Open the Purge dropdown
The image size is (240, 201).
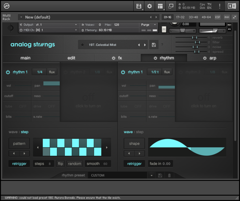pos(148,25)
